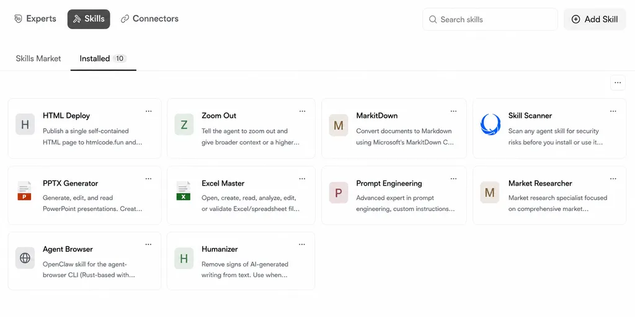Switch to the Experts section
635x317 pixels.
(x=35, y=19)
